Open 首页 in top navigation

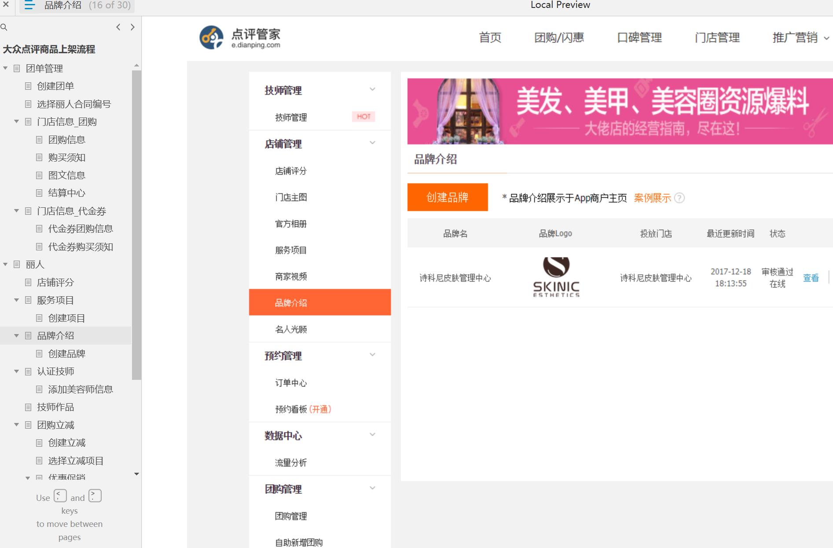pyautogui.click(x=490, y=37)
